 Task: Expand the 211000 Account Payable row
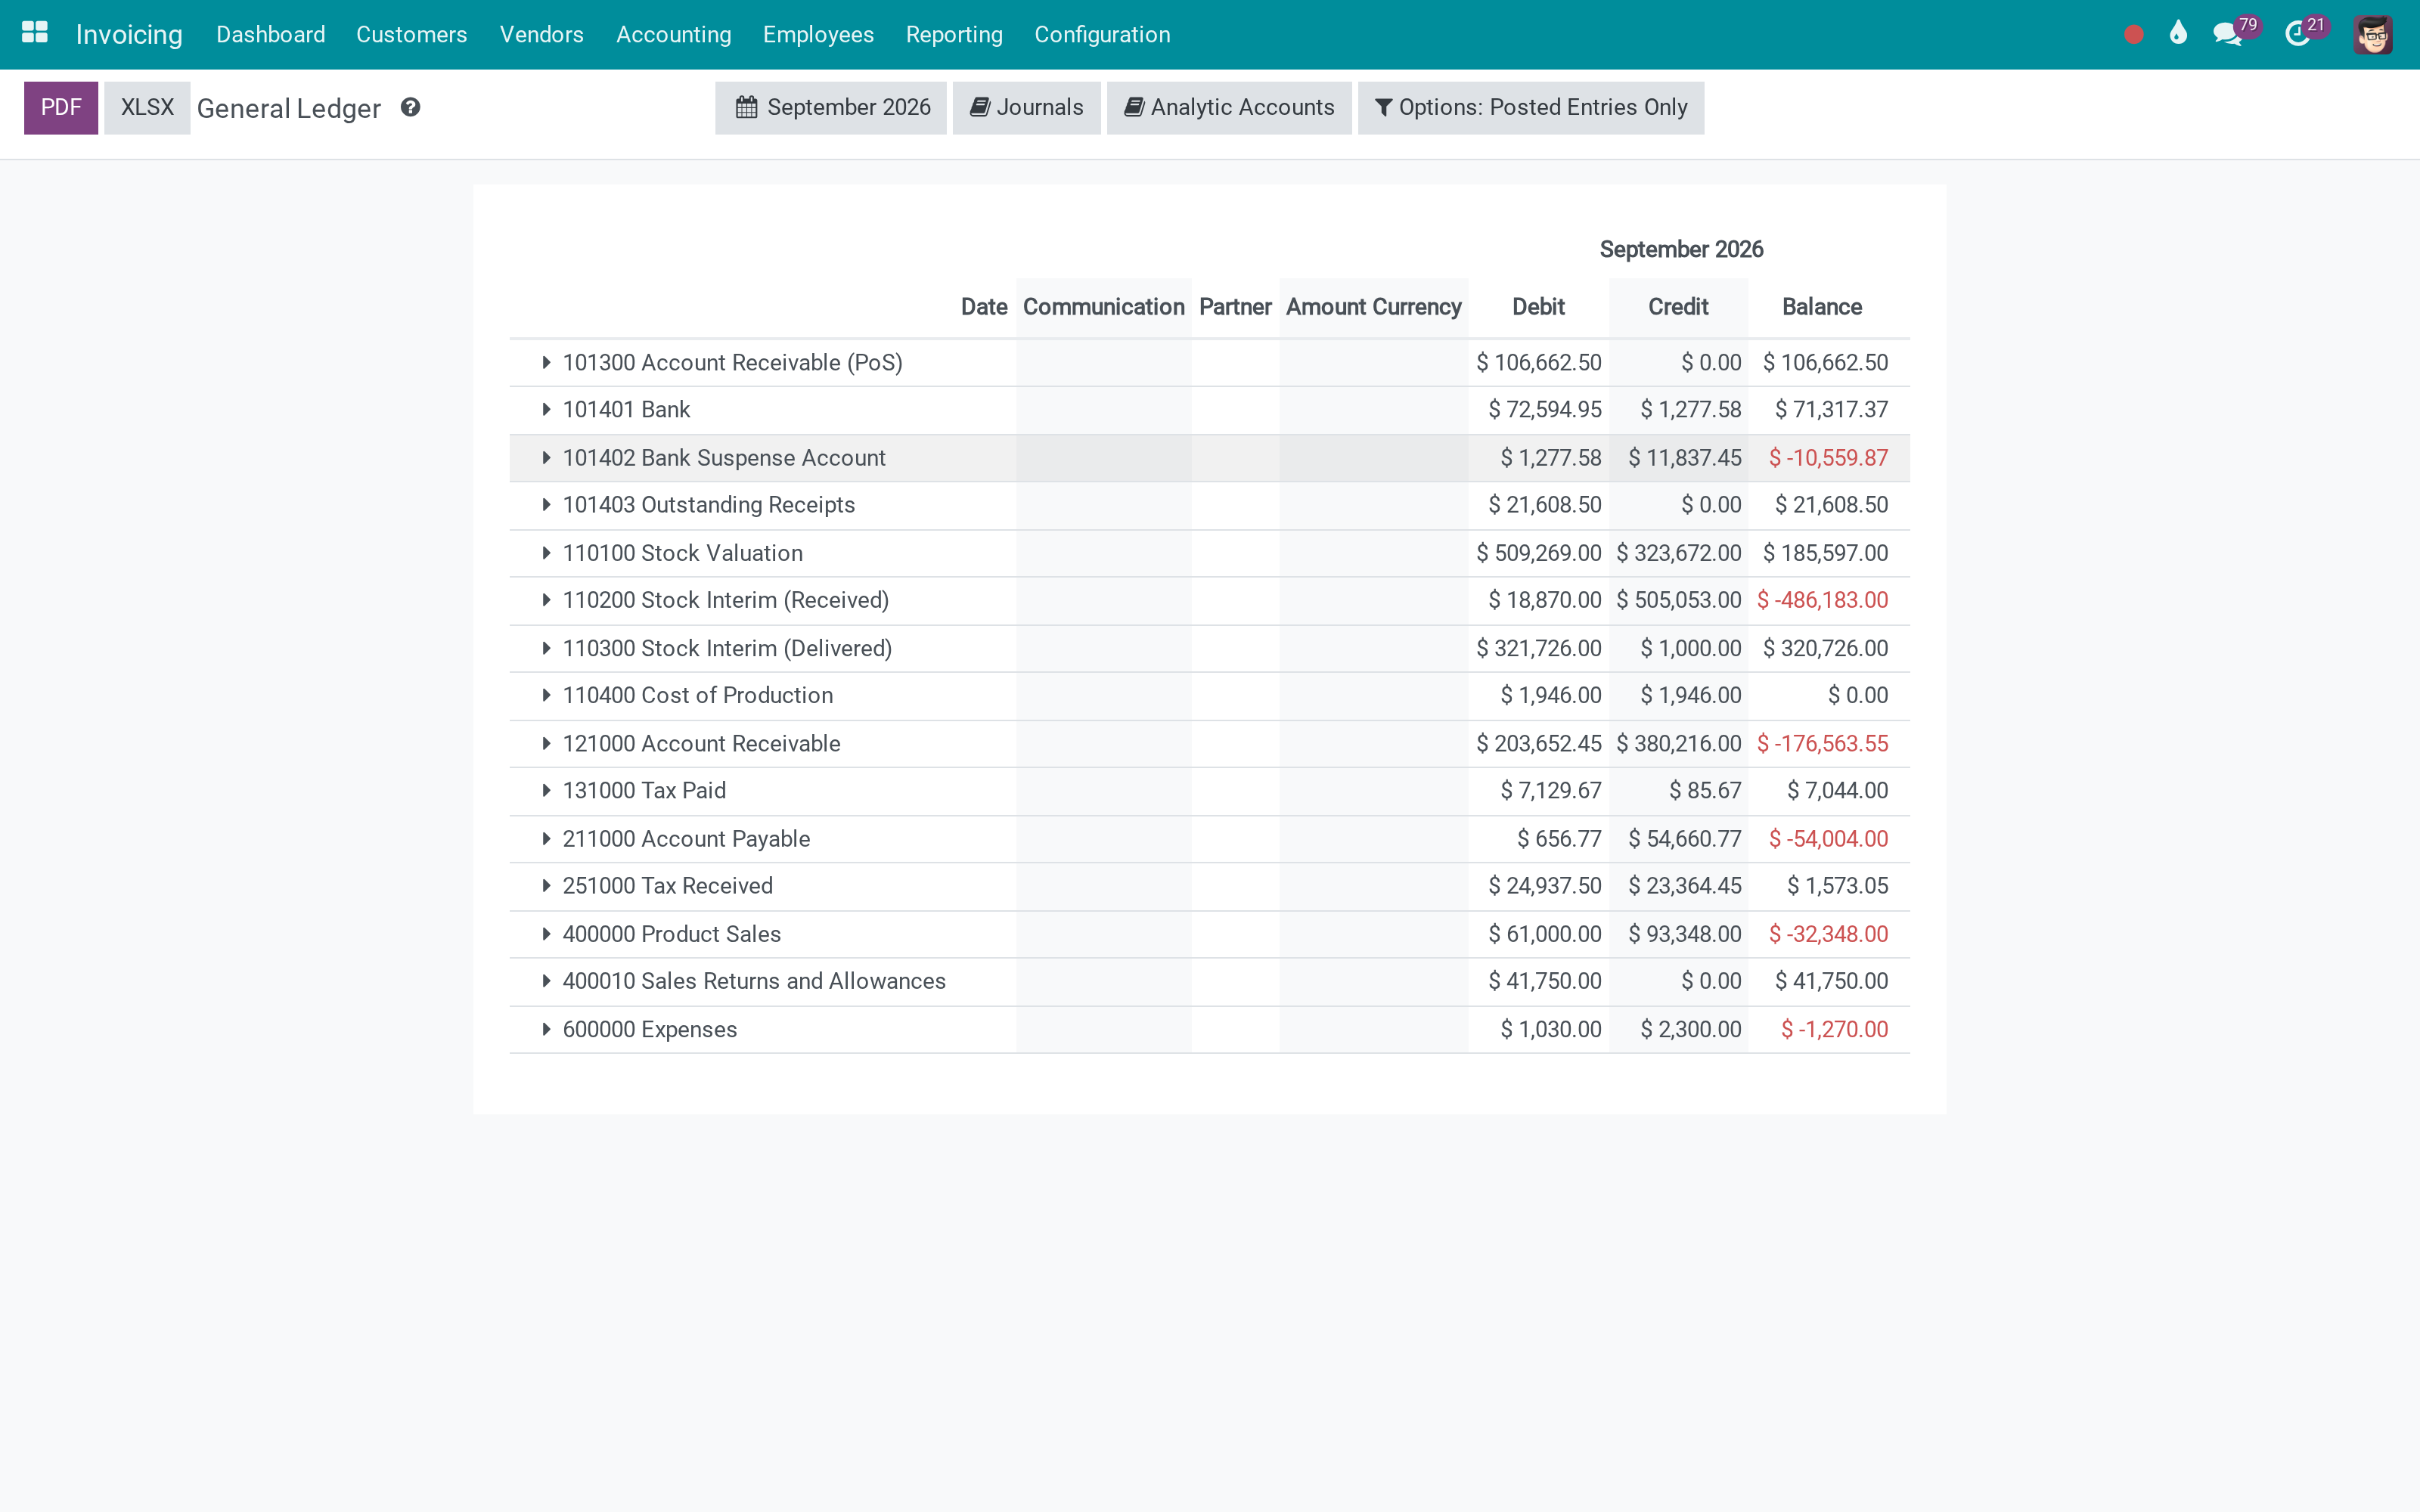click(x=546, y=838)
